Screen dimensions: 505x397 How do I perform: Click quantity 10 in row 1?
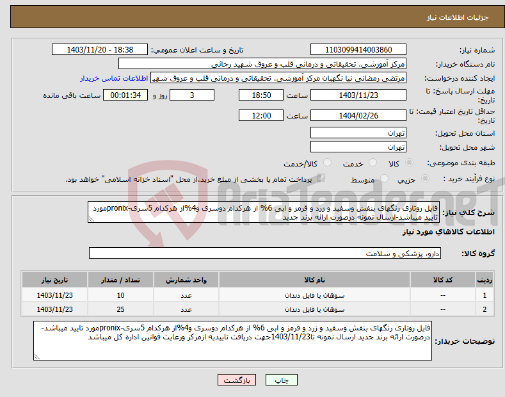coord(120,295)
